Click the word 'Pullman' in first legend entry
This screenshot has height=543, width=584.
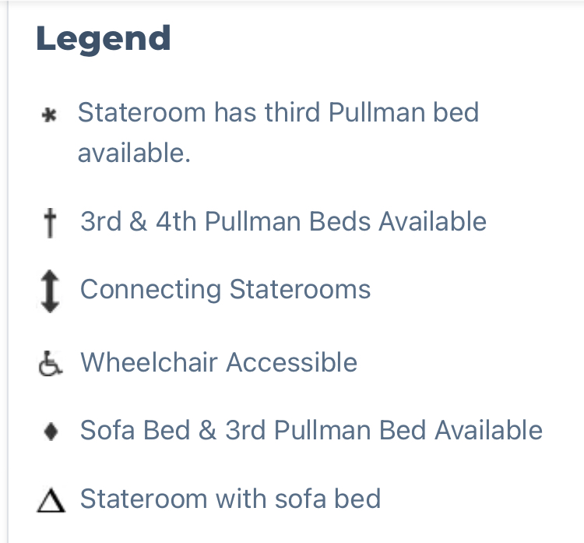pos(377,112)
